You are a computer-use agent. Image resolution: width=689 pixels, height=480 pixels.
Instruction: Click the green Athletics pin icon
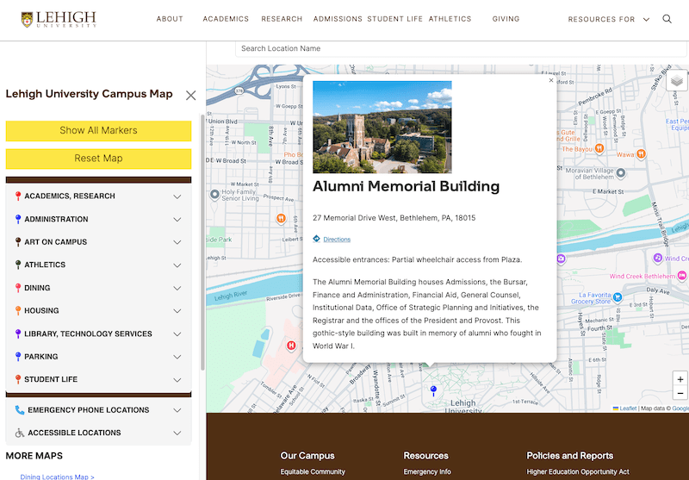click(18, 265)
